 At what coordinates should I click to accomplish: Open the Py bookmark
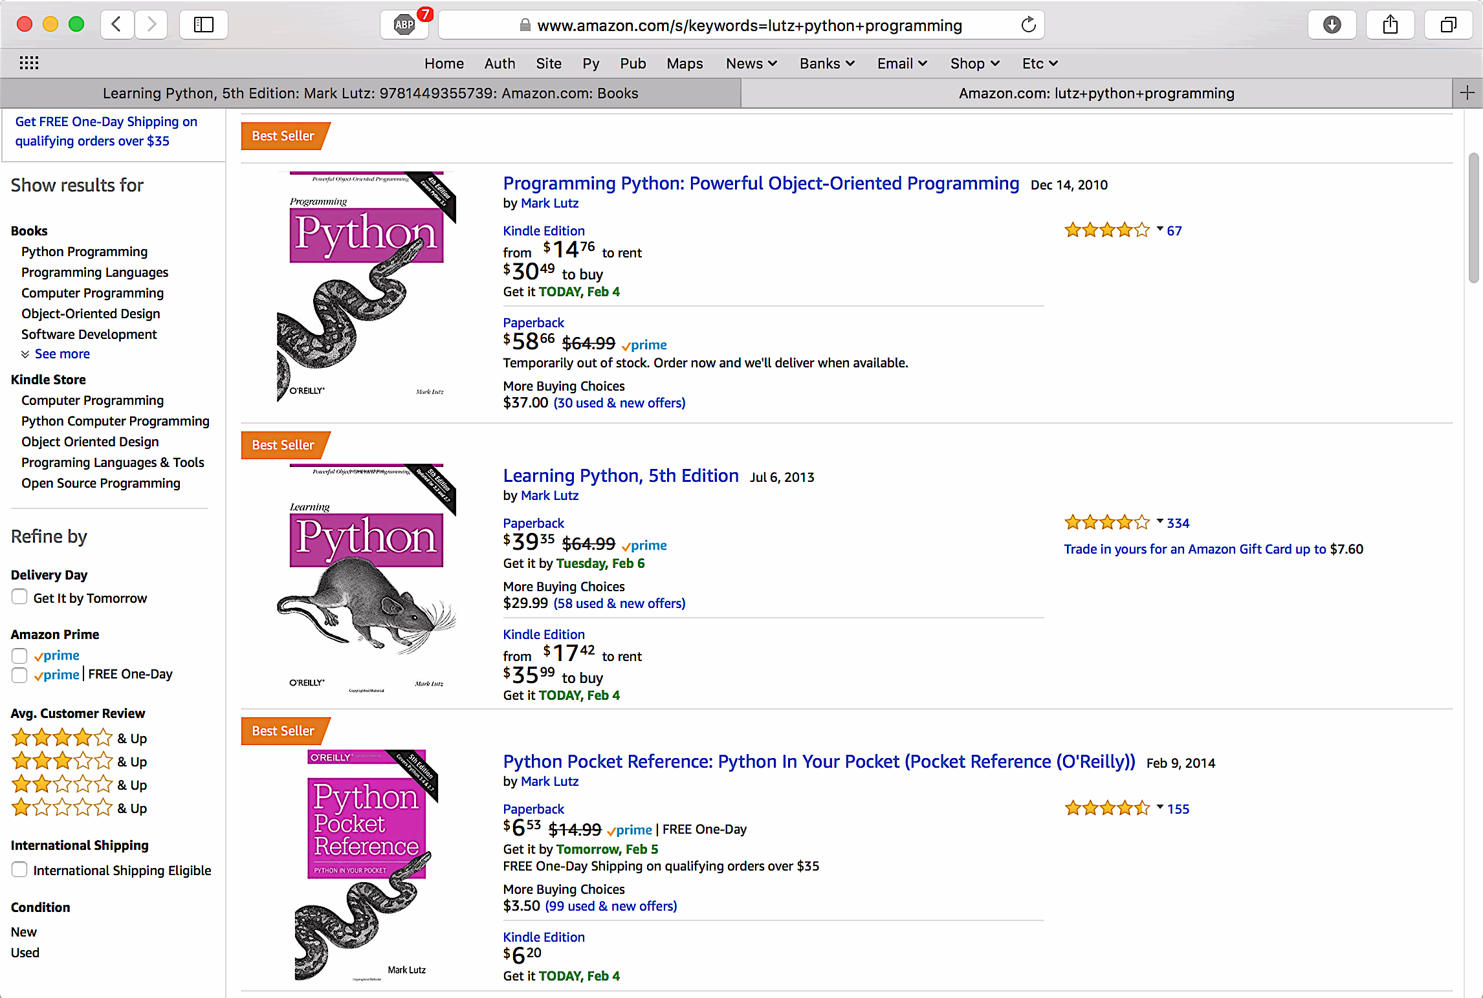tap(590, 63)
